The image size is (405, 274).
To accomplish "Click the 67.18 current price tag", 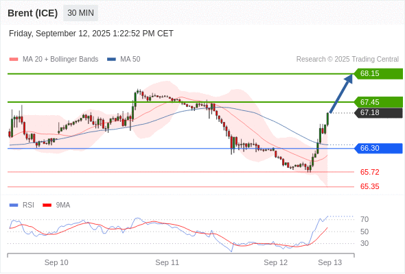I will pos(378,112).
